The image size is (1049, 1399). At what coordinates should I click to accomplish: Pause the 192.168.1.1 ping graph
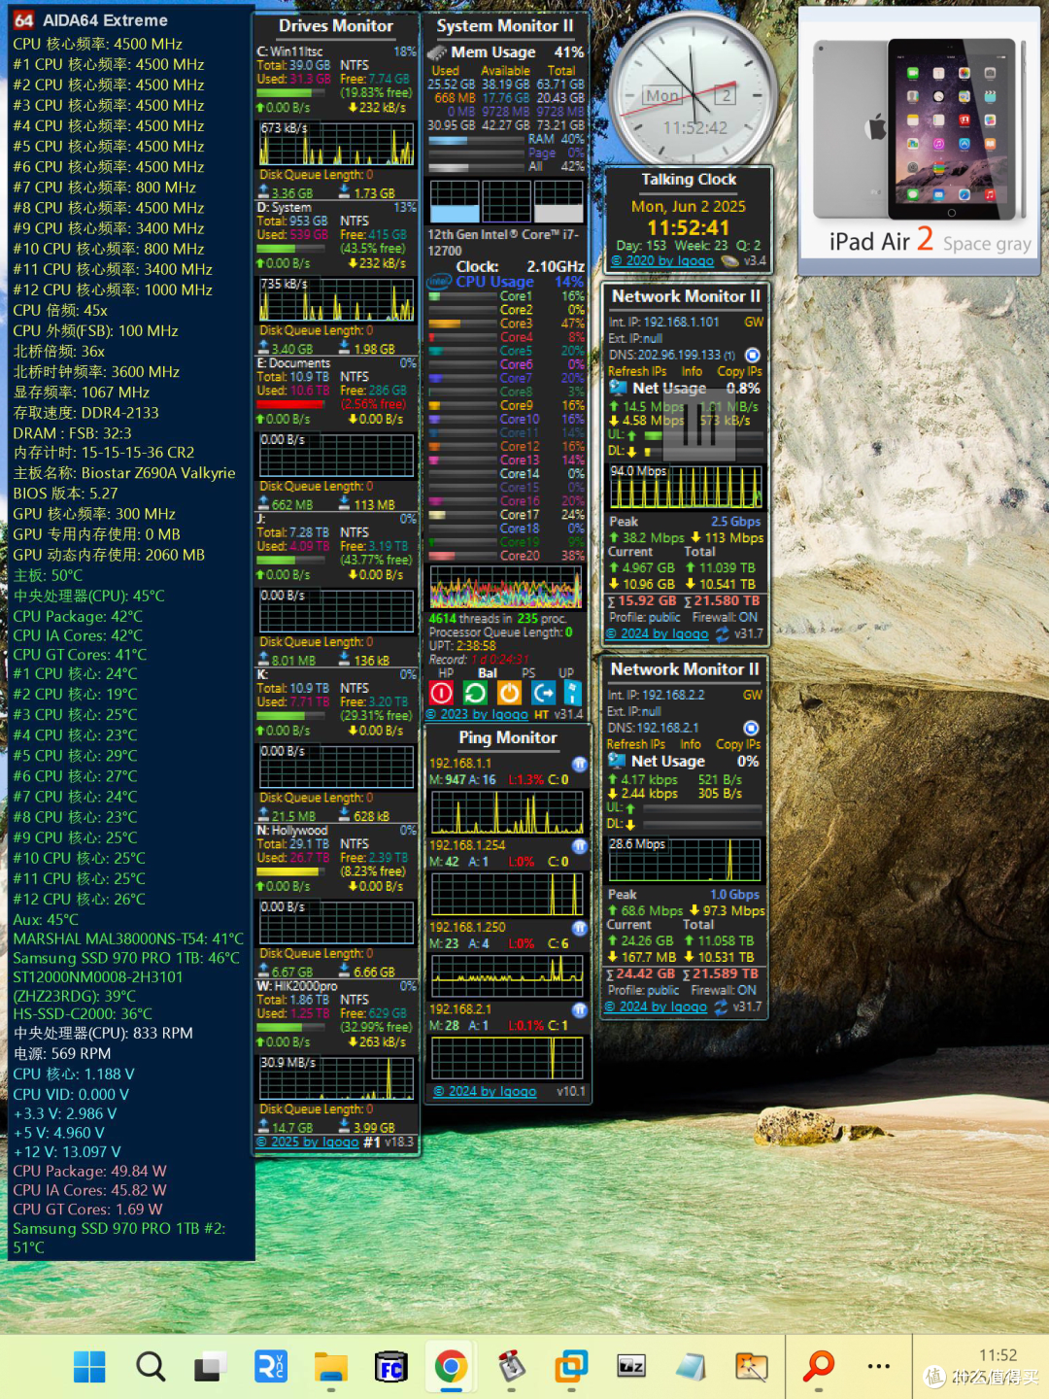click(x=580, y=764)
